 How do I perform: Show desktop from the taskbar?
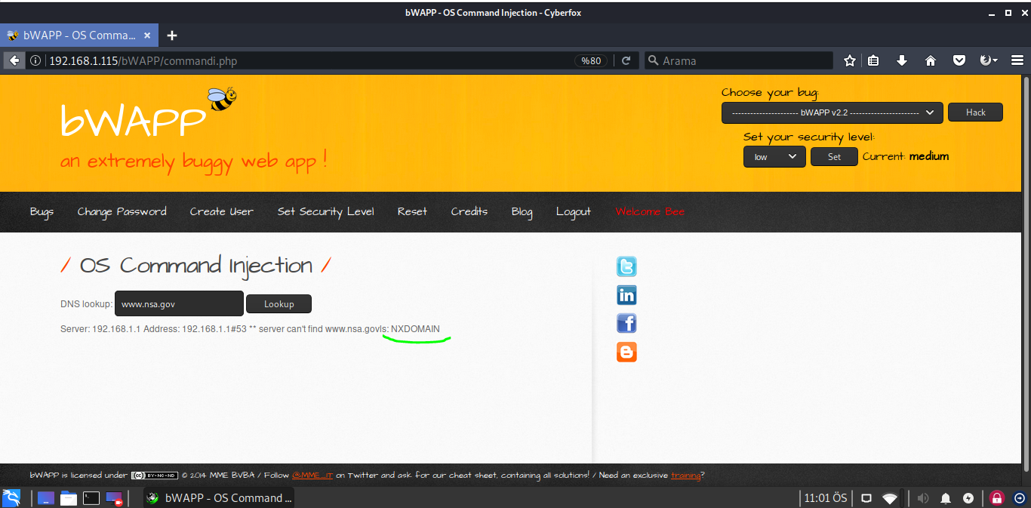[46, 498]
